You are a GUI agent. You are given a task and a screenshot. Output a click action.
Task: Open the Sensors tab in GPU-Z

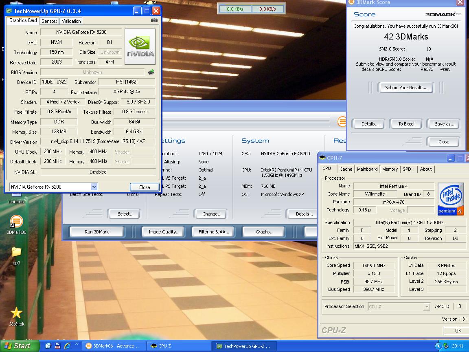[x=49, y=21]
